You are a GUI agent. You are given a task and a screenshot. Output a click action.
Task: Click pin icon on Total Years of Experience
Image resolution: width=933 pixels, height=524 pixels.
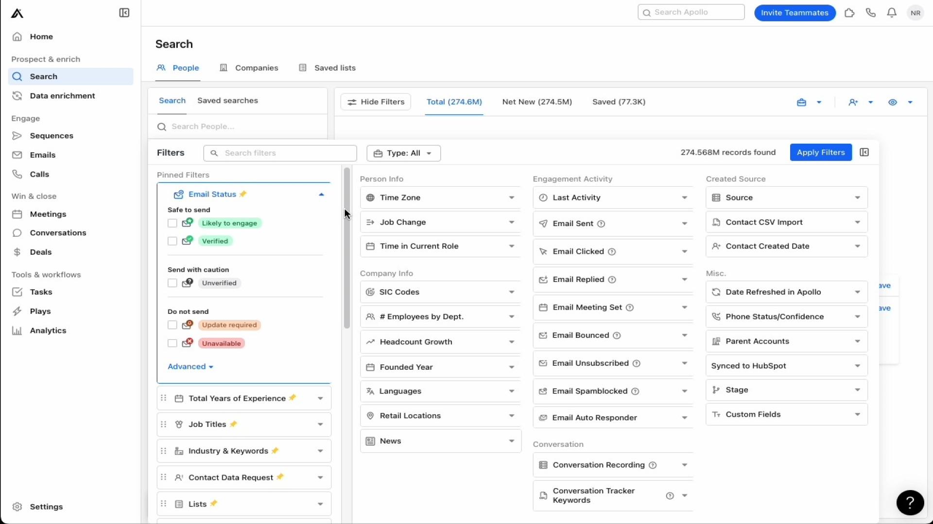293,398
